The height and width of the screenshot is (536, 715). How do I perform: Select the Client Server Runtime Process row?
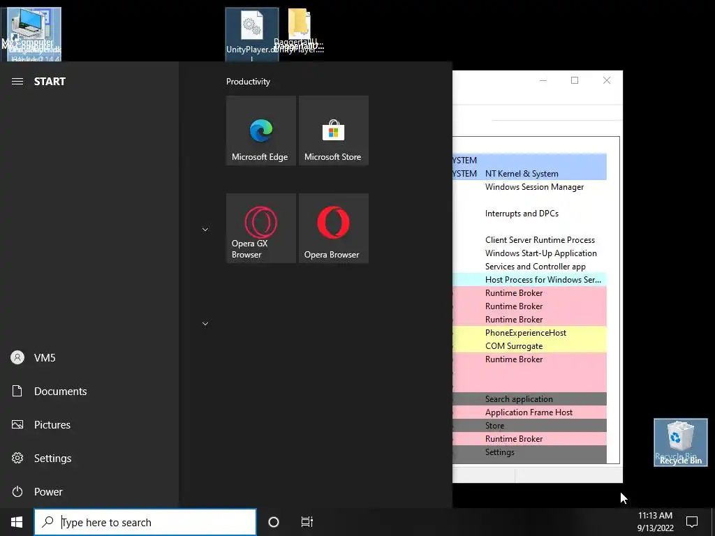(529, 240)
